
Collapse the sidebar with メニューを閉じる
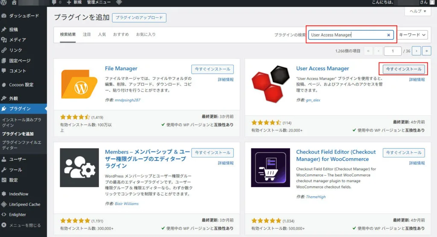[x=25, y=225]
